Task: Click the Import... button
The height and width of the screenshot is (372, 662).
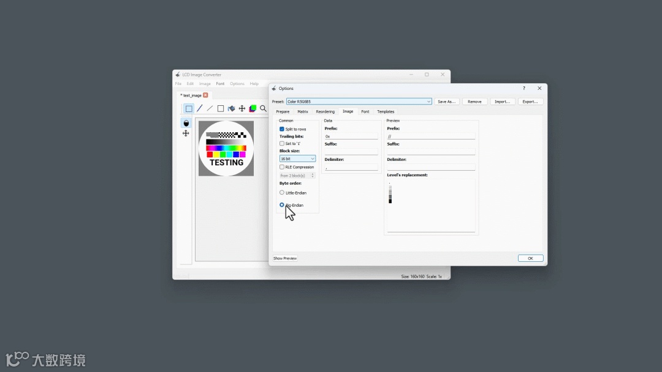Action: pyautogui.click(x=502, y=102)
